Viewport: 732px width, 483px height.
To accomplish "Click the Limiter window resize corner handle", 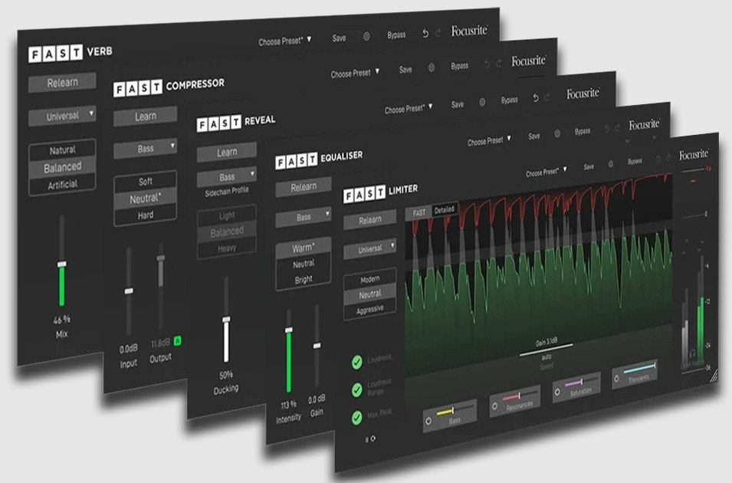I will click(x=714, y=376).
